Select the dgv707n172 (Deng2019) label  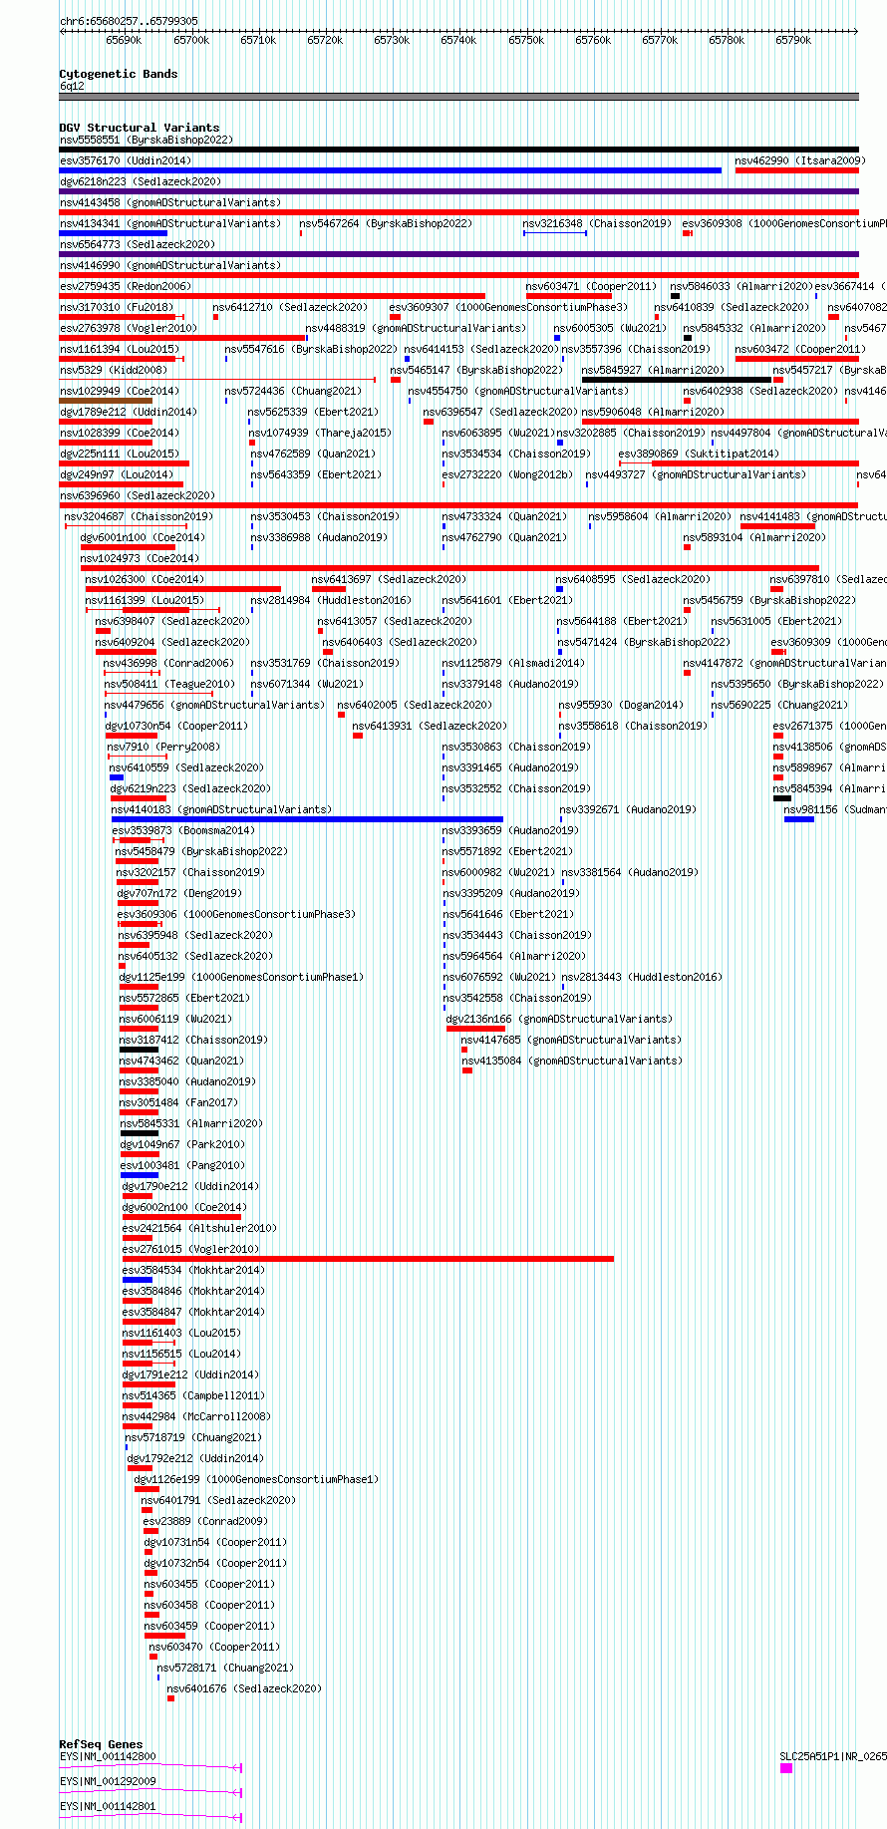pos(179,893)
